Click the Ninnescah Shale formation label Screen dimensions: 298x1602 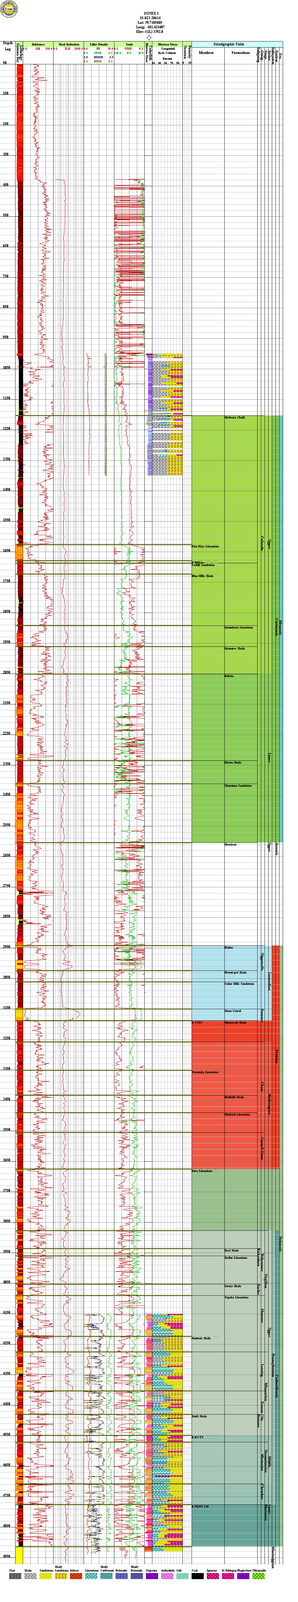(x=236, y=1022)
